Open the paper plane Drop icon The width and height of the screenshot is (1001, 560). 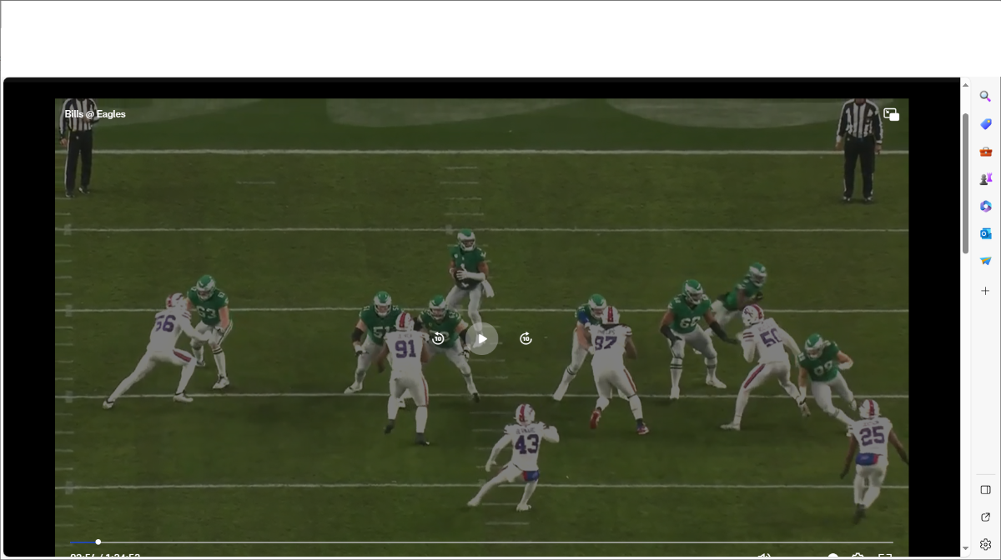click(985, 262)
